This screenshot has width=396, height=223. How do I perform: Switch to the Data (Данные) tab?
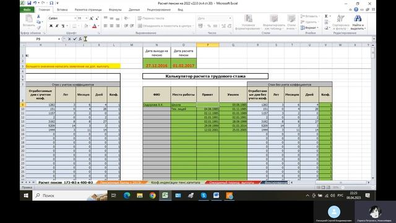tap(134, 10)
